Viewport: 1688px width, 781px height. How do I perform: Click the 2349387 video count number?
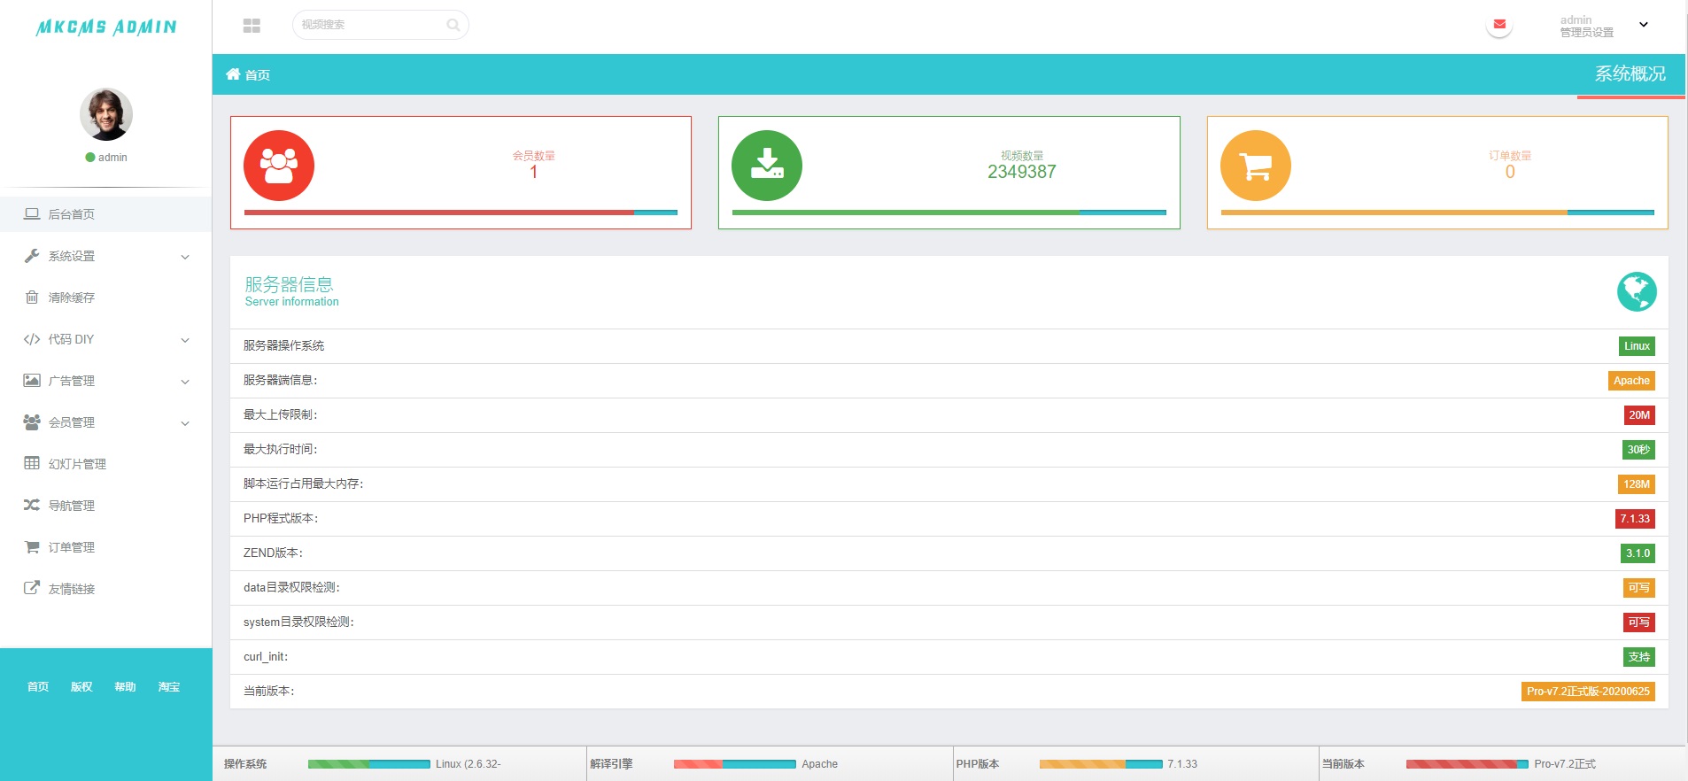tap(1022, 172)
